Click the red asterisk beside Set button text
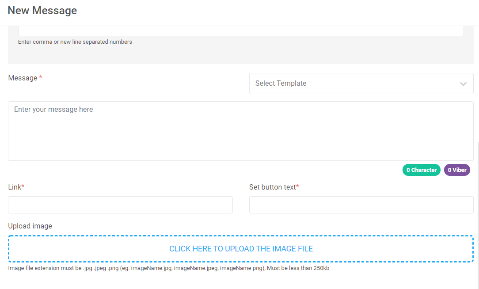Viewport: 479px width, 289px height. 298,187
